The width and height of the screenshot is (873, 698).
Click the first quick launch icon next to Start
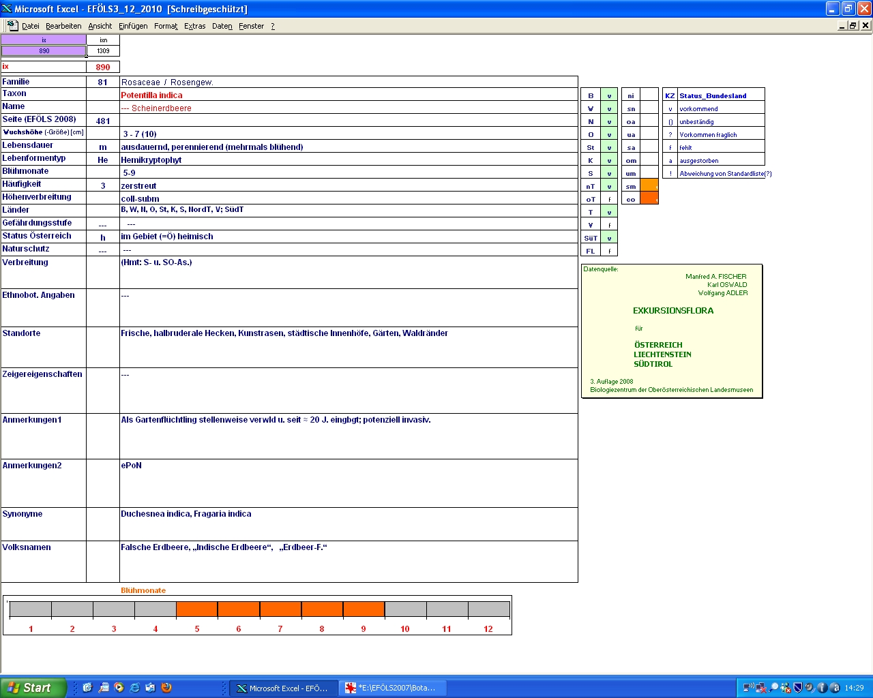[x=87, y=688]
